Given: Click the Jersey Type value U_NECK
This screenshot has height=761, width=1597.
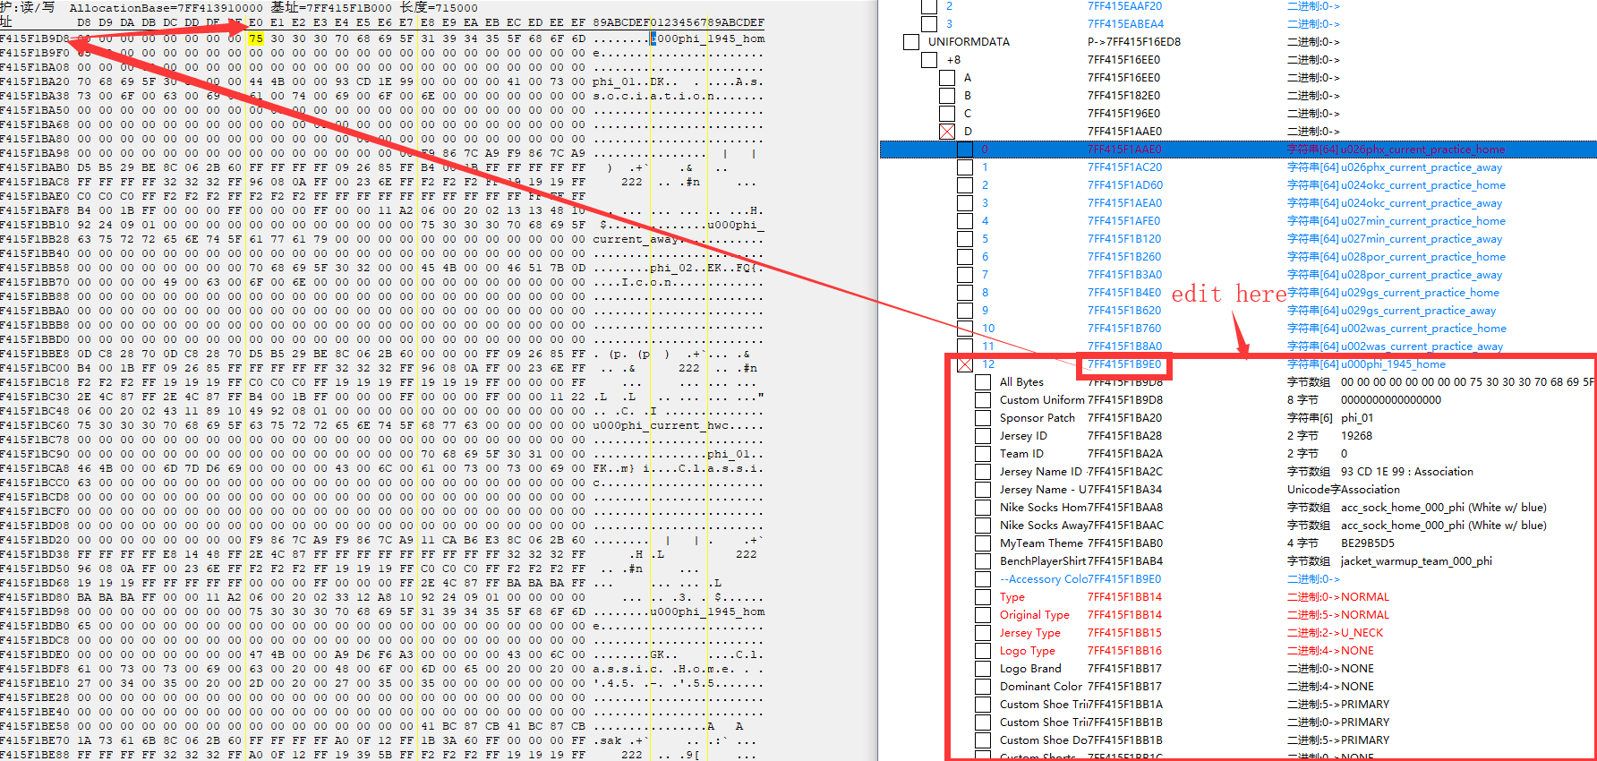Looking at the screenshot, I should (1362, 633).
